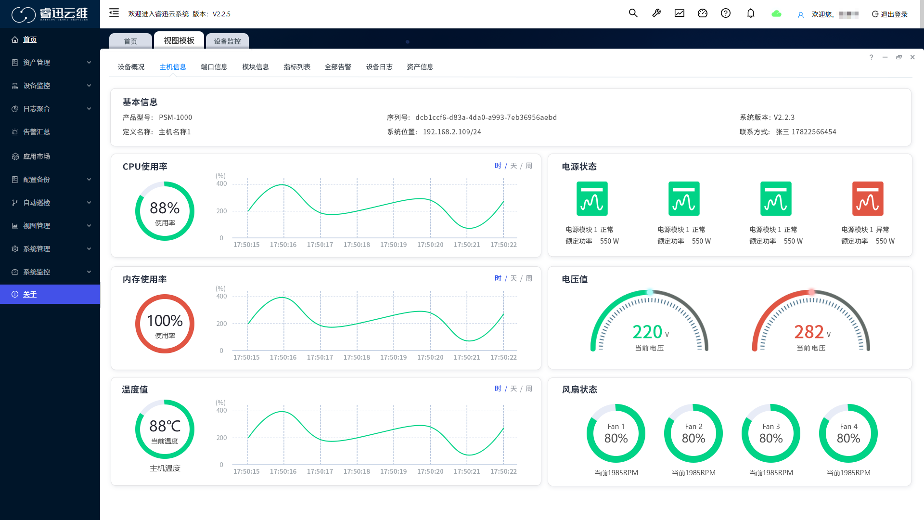Select 时 range on temperature chart

(x=498, y=389)
